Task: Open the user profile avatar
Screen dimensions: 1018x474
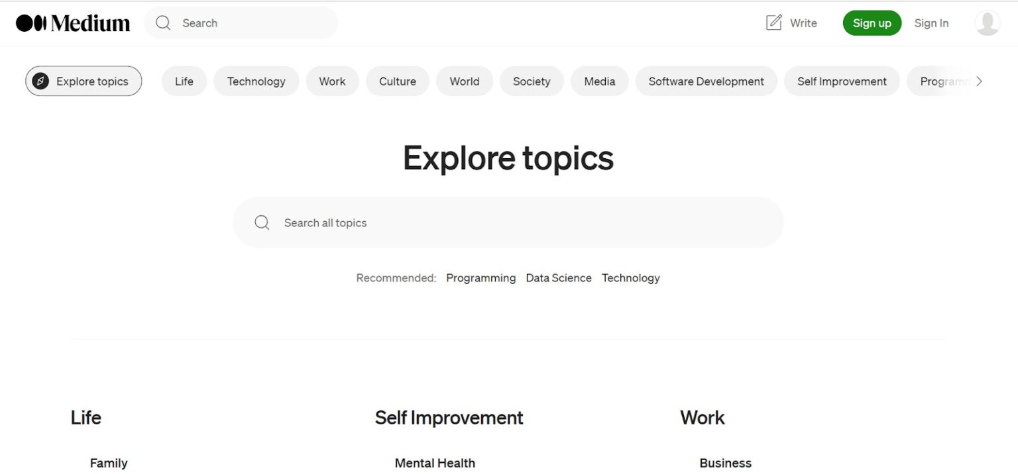Action: (987, 23)
